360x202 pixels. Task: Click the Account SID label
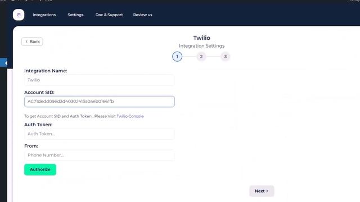tap(39, 93)
